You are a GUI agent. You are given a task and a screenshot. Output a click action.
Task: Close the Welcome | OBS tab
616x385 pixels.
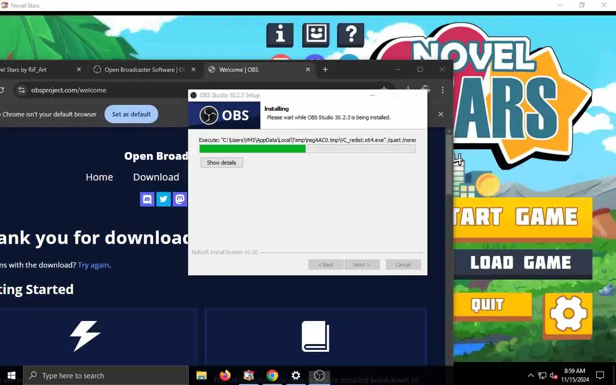[308, 69]
